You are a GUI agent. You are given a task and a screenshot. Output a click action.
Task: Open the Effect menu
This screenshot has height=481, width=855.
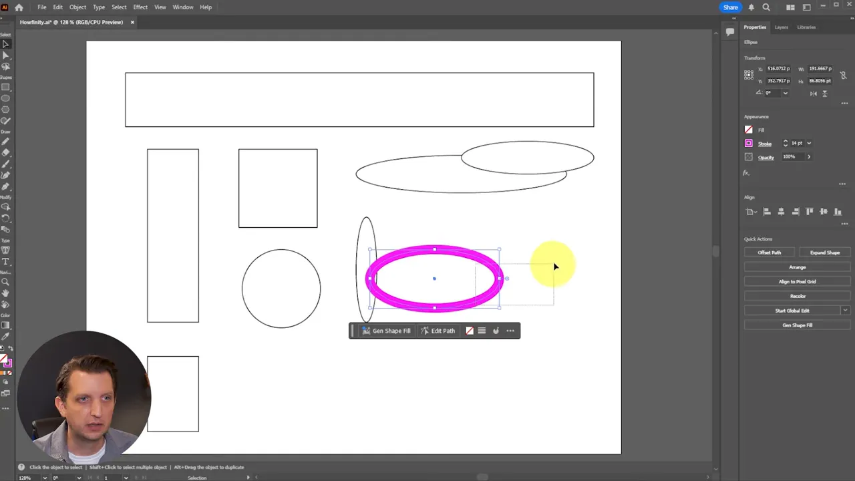tap(140, 7)
